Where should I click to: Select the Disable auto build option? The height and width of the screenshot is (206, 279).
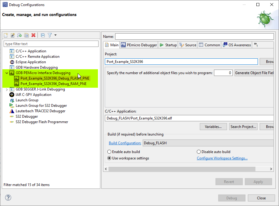point(199,152)
